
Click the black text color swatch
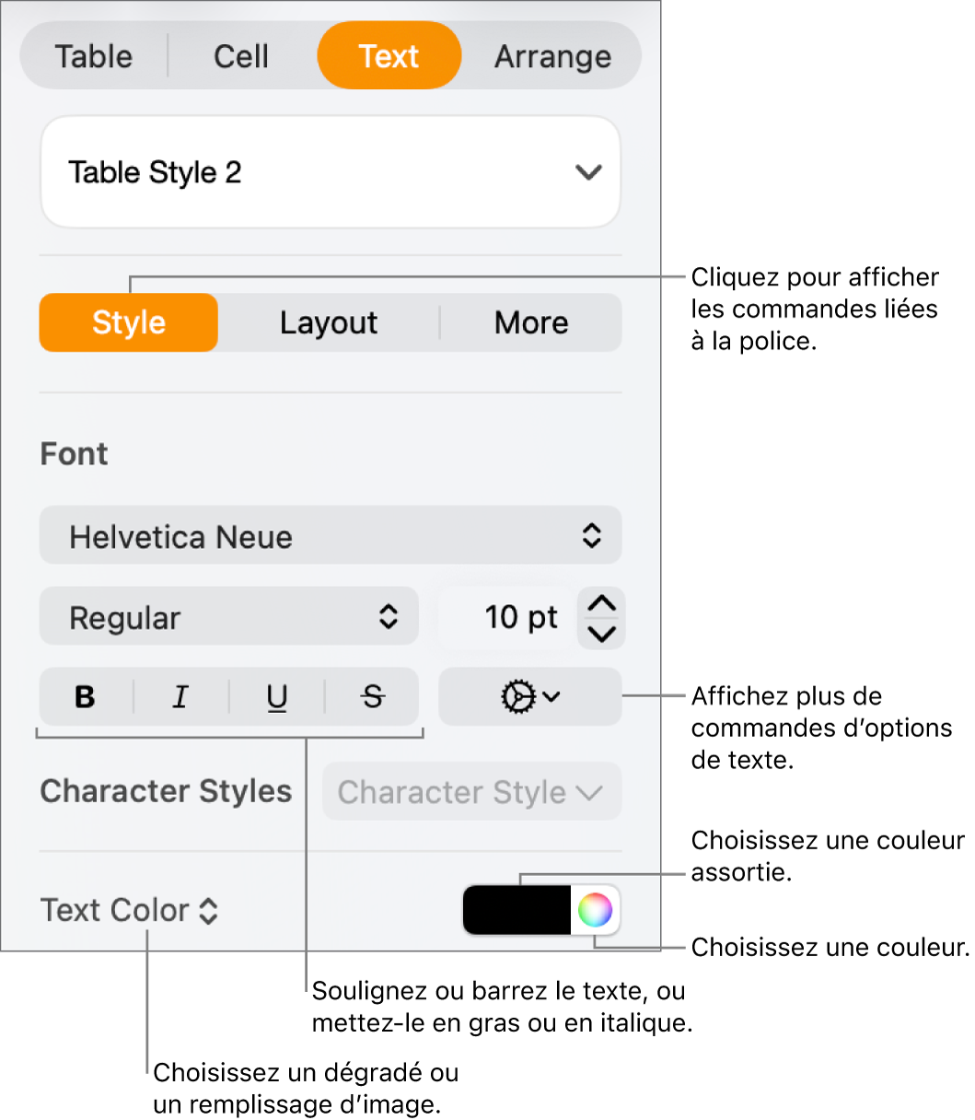point(516,910)
